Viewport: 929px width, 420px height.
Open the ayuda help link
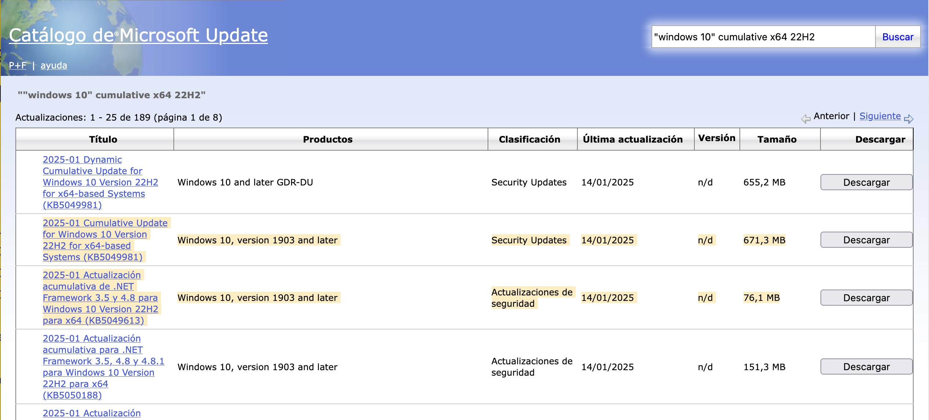tap(54, 65)
